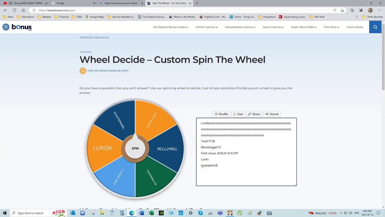The image size is (385, 217).
Task: Expand Social Casinos dropdown
Action: click(273, 27)
